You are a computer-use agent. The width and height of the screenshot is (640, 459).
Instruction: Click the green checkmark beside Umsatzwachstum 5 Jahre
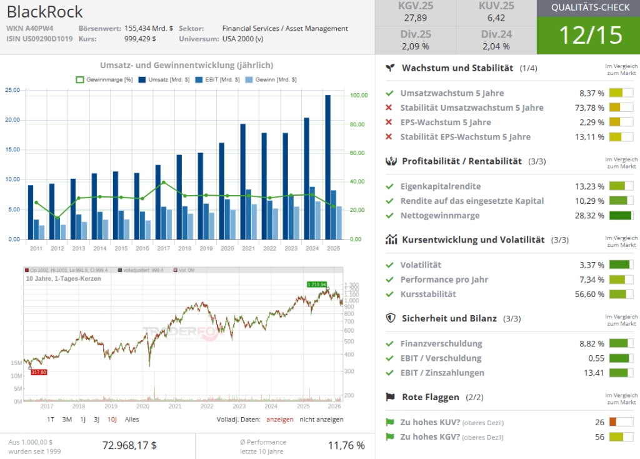coord(390,93)
